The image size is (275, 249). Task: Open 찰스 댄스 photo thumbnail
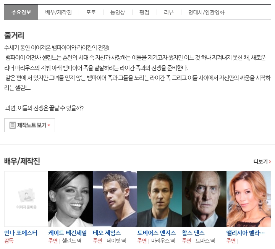(x=204, y=199)
